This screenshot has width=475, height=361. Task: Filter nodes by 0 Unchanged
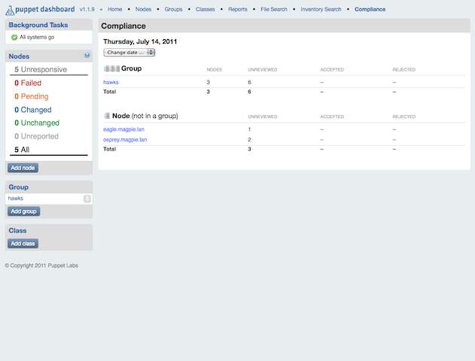(37, 123)
